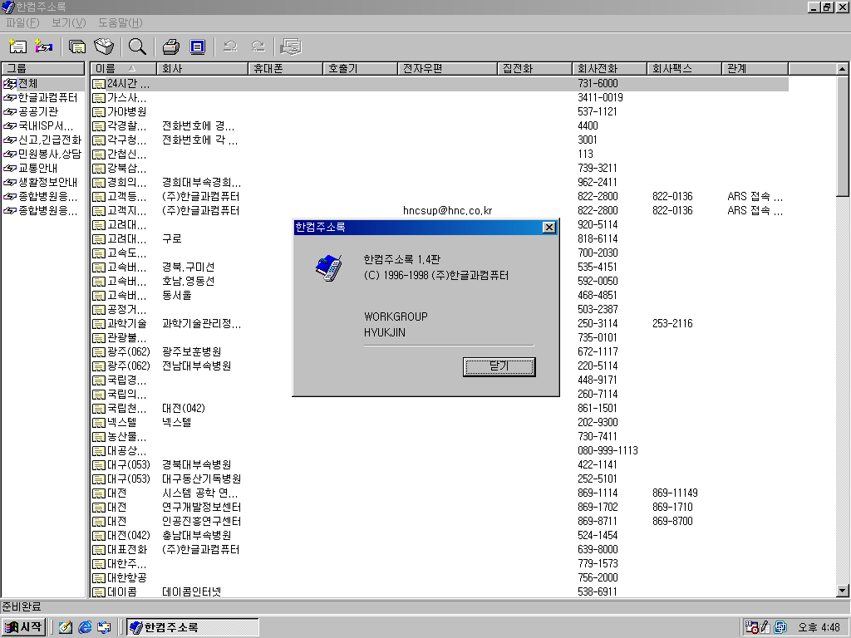Screen dimensions: 851x638
Task: Click company cell 전남대부속병원
Action: (x=196, y=366)
